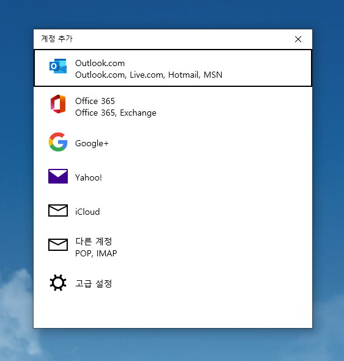Click the multicolor Google G logo

pos(58,142)
